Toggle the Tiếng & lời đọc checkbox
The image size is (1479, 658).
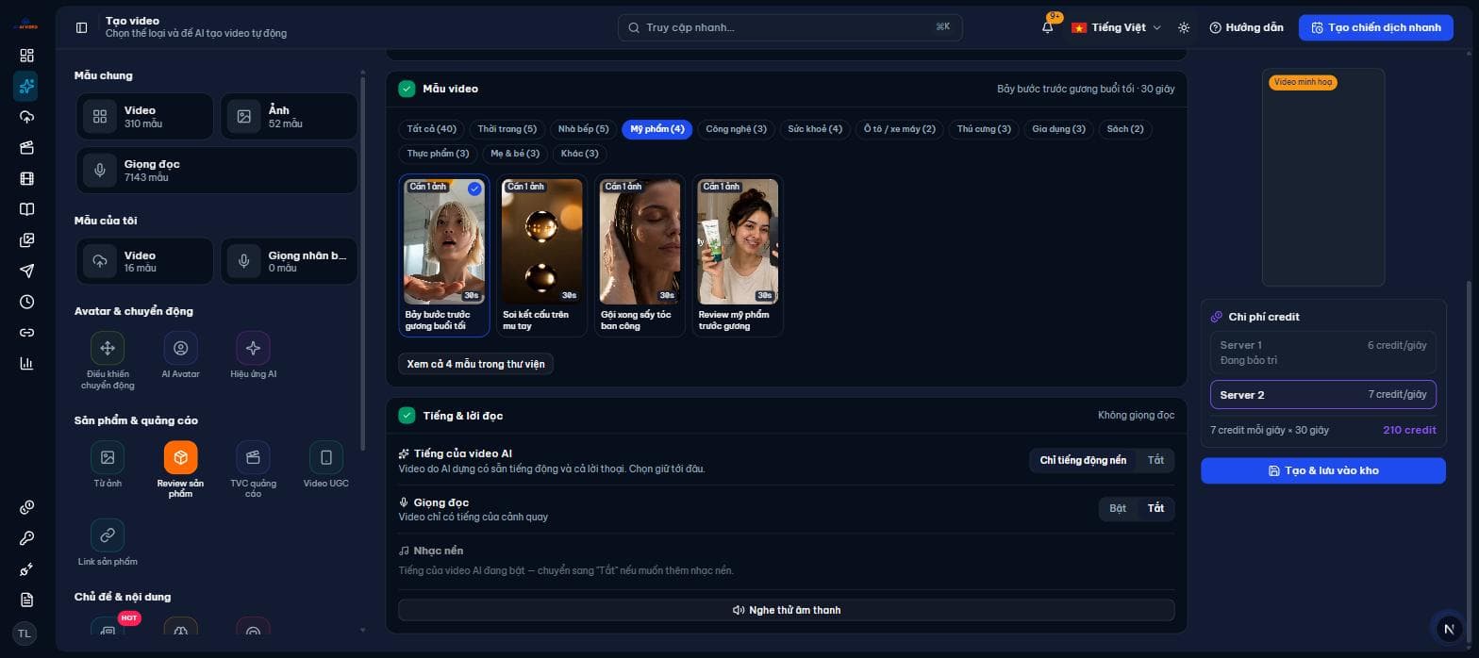pos(407,415)
